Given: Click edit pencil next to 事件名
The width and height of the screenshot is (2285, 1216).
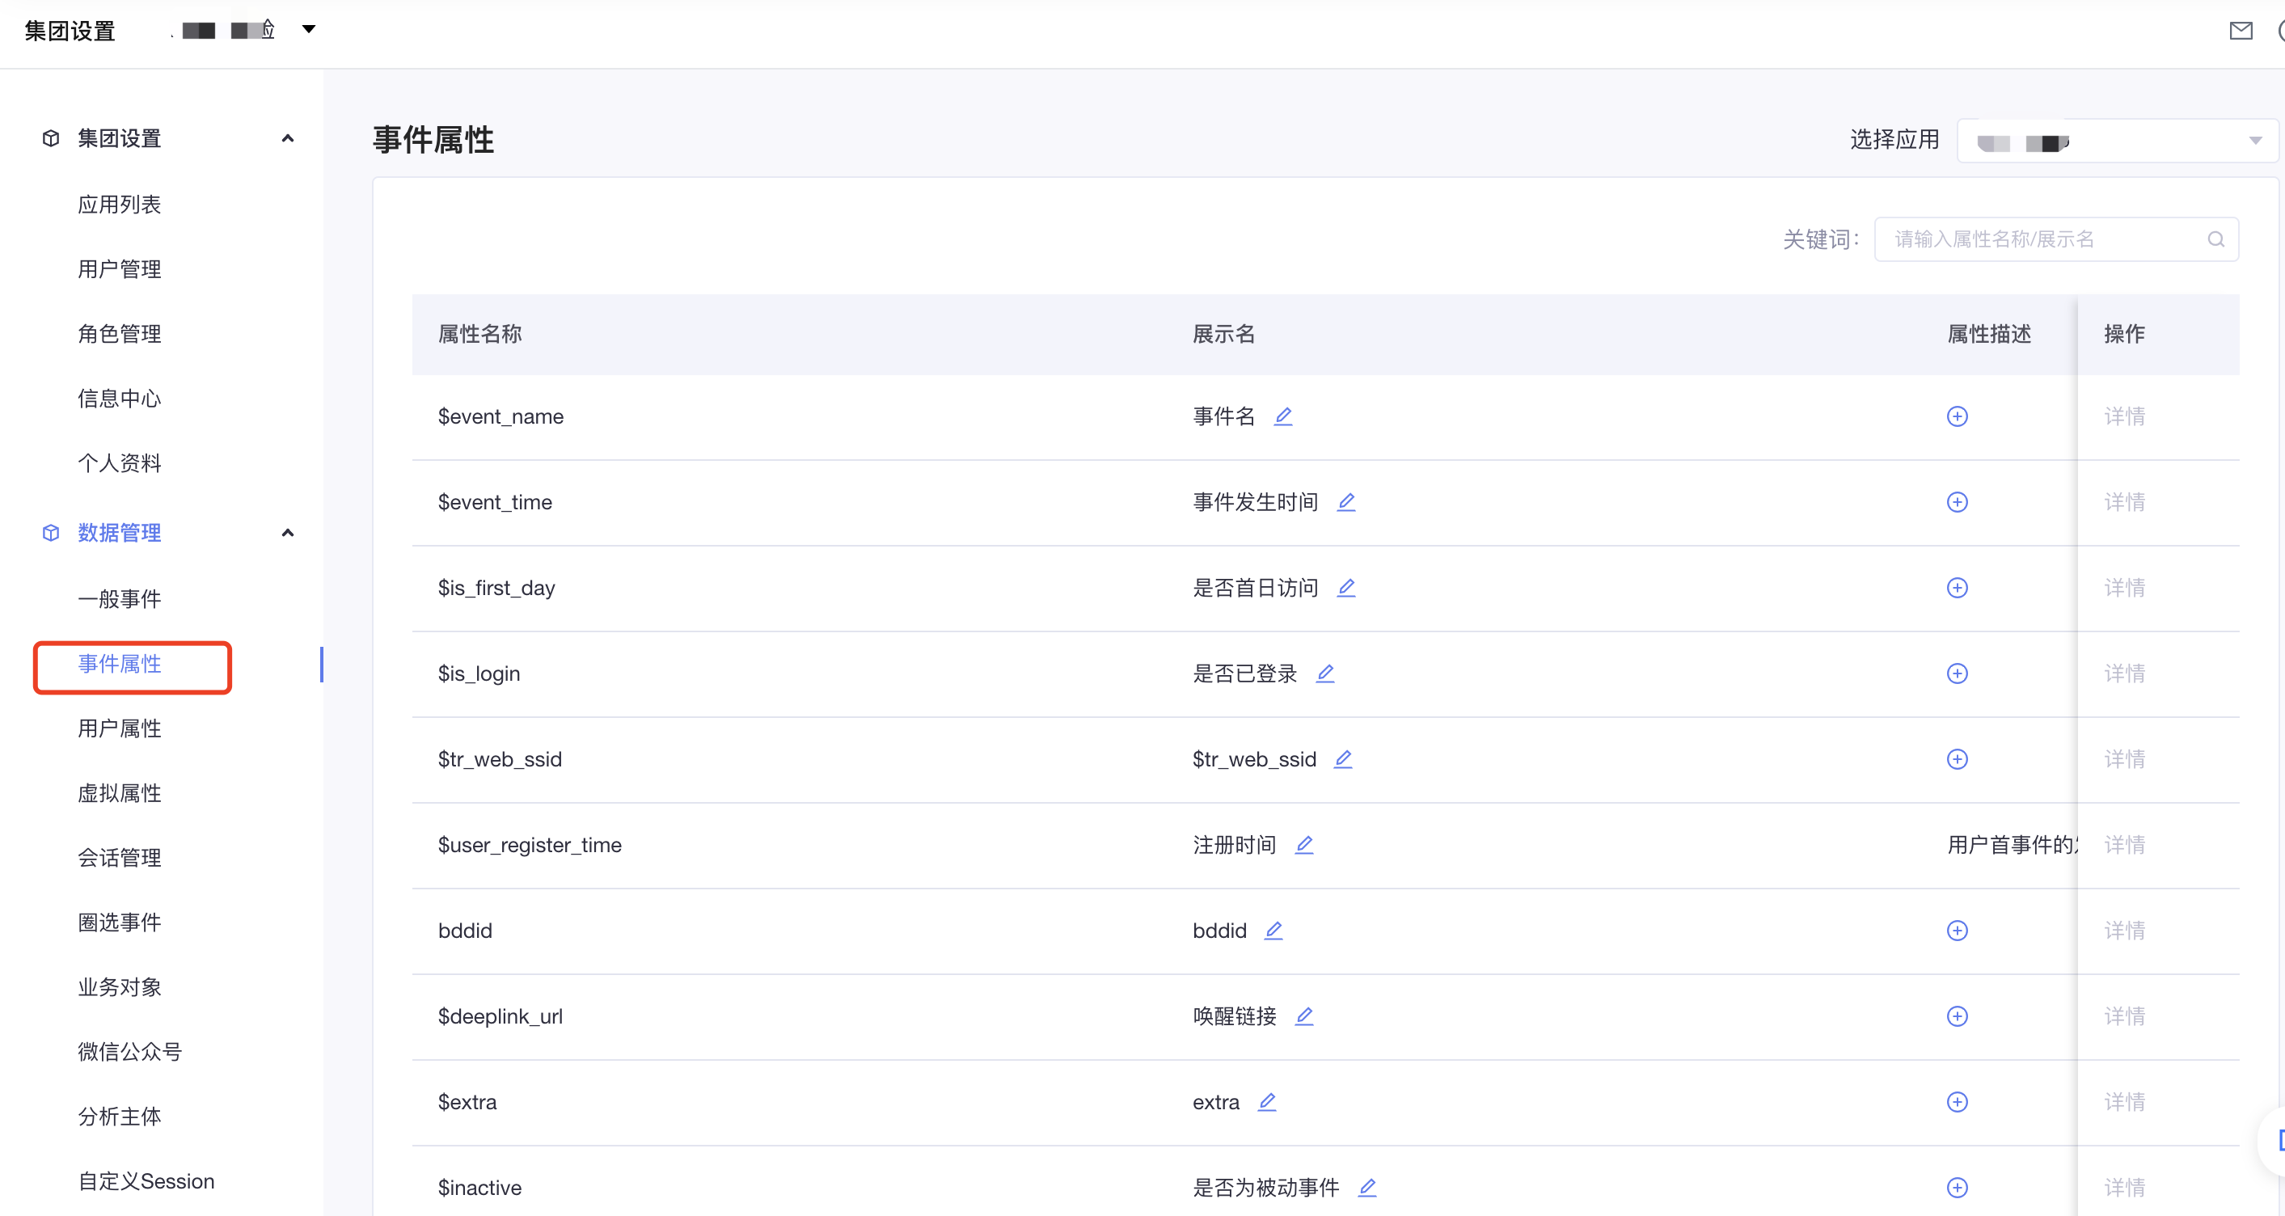Looking at the screenshot, I should coord(1282,416).
